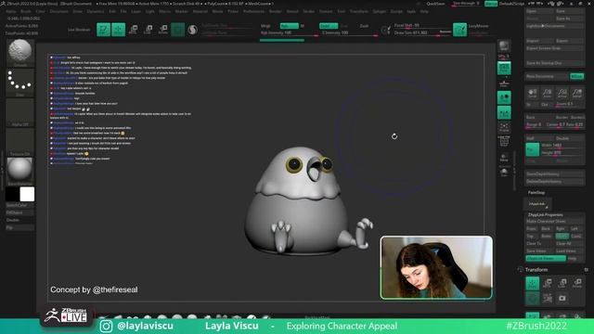Toggle the LazyMouse green button

pyautogui.click(x=460, y=30)
